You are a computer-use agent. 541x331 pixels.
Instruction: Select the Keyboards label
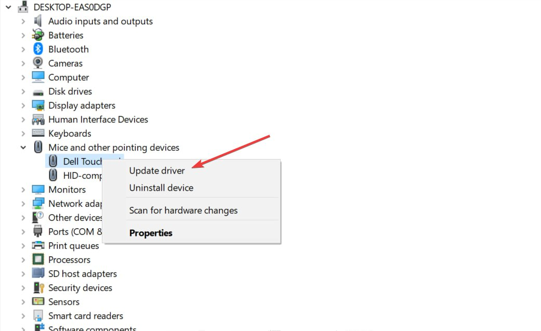(70, 134)
